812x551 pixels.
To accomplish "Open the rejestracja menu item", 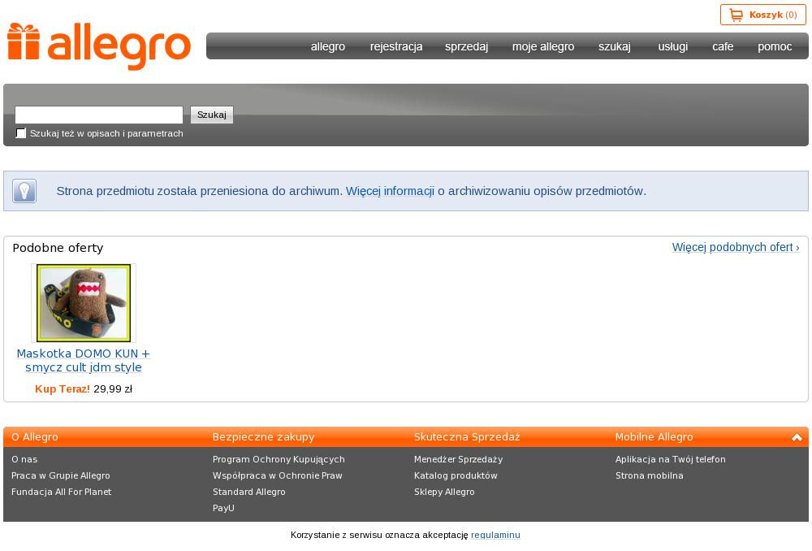I will click(395, 46).
